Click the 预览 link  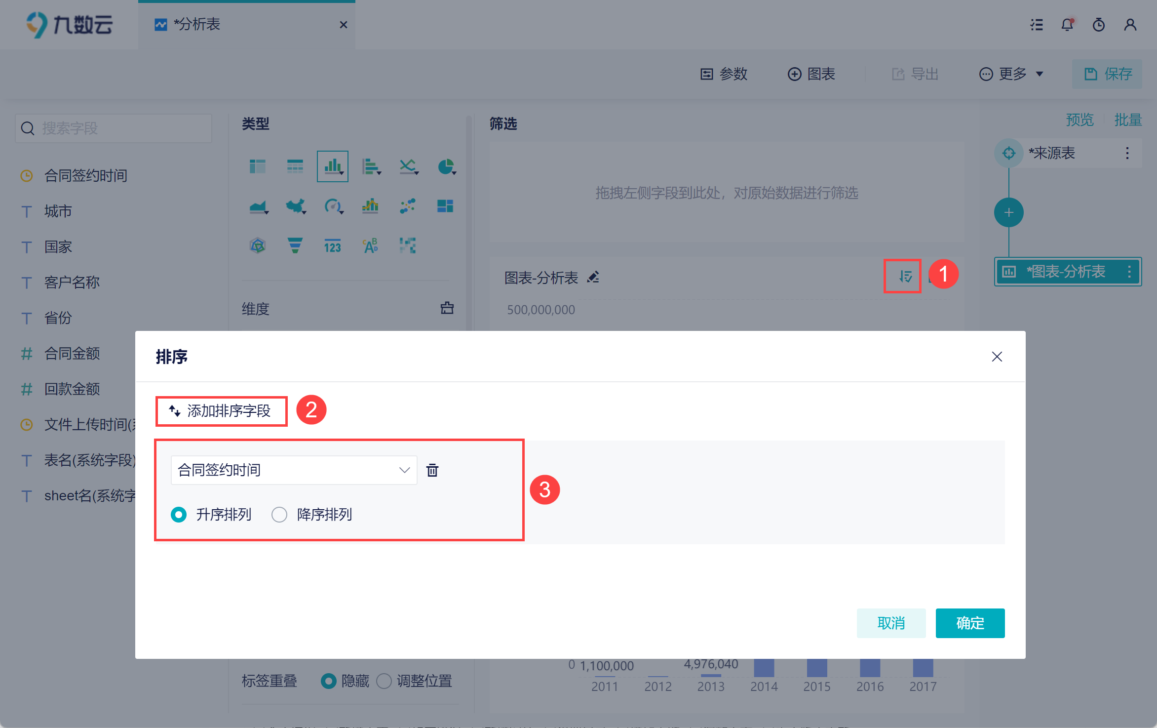pos(1080,120)
